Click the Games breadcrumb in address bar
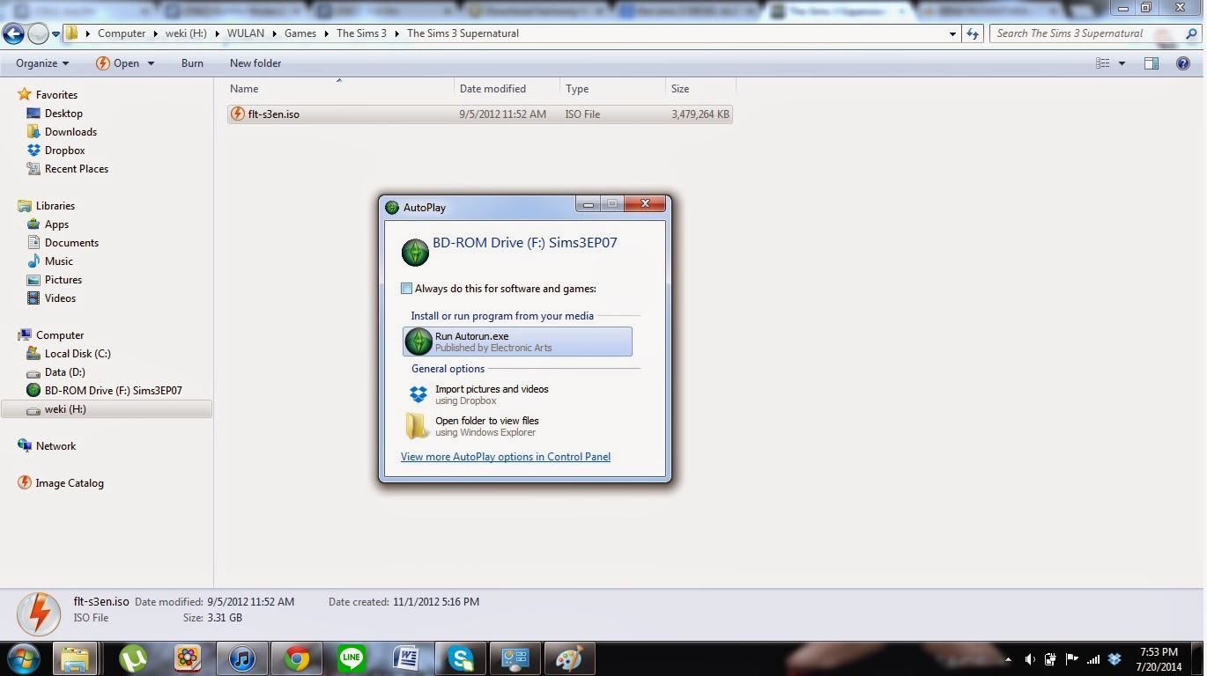This screenshot has width=1207, height=676. coord(300,33)
